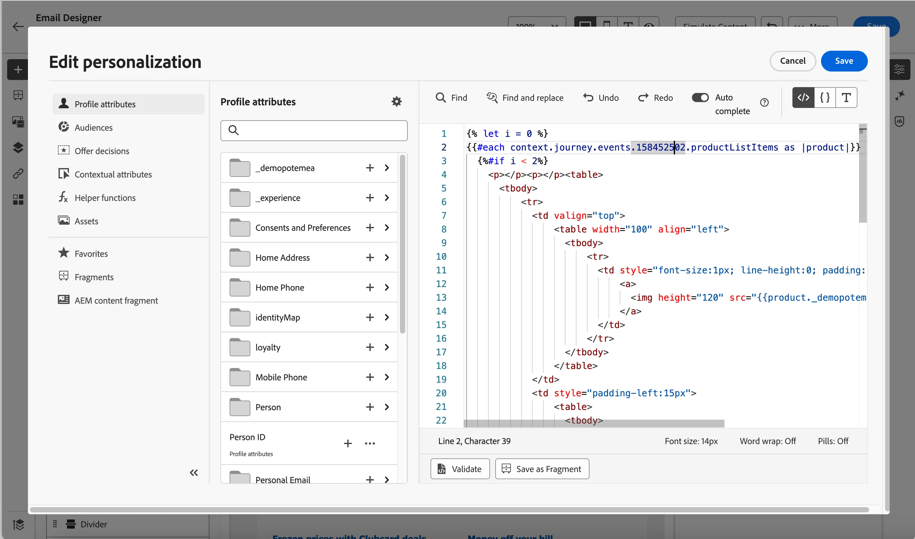This screenshot has height=539, width=915.
Task: Add Person ID attribute with plus icon
Action: coord(348,443)
